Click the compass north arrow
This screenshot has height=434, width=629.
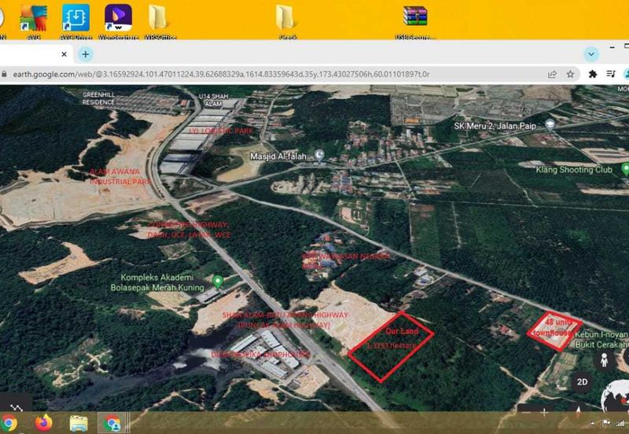pos(579,411)
